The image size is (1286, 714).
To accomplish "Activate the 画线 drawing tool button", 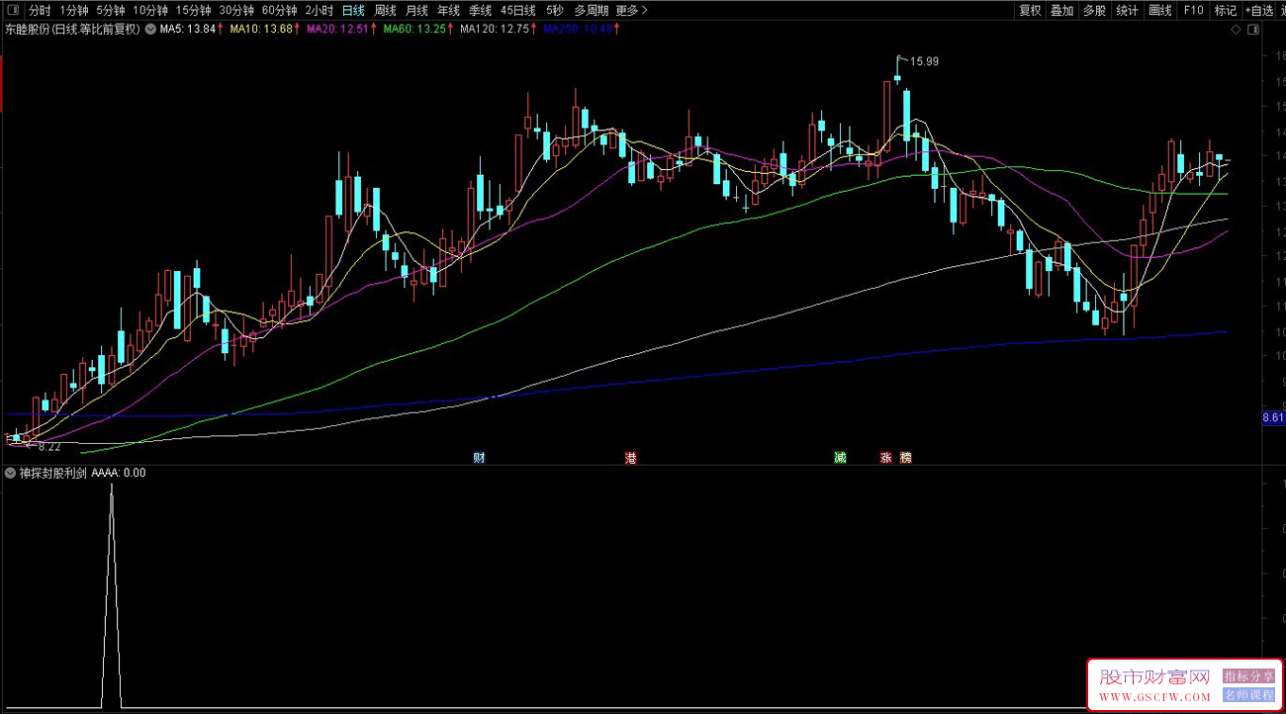I will pyautogui.click(x=1159, y=10).
